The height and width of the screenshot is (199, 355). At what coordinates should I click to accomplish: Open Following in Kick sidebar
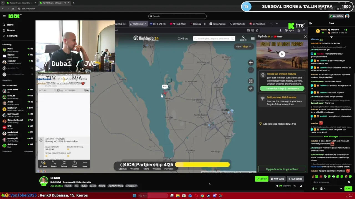click(x=12, y=36)
